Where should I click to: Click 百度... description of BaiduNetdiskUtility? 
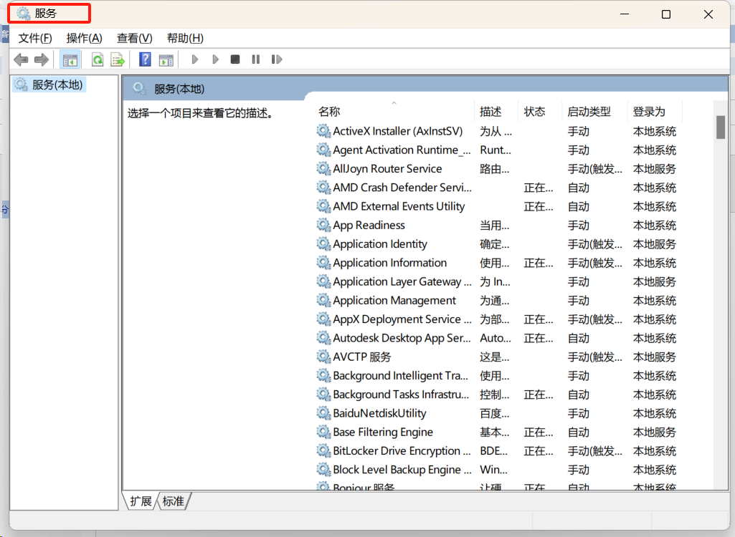click(x=494, y=413)
